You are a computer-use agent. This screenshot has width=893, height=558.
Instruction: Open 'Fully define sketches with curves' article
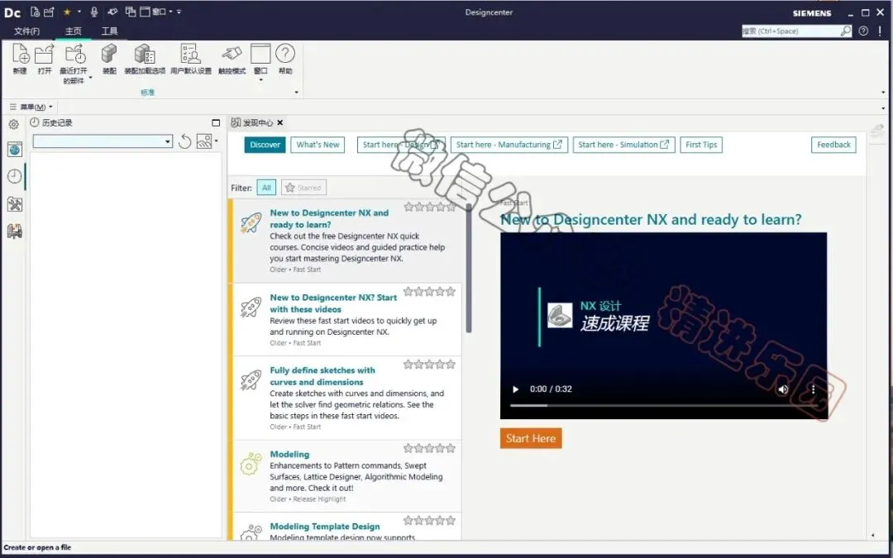click(x=322, y=376)
